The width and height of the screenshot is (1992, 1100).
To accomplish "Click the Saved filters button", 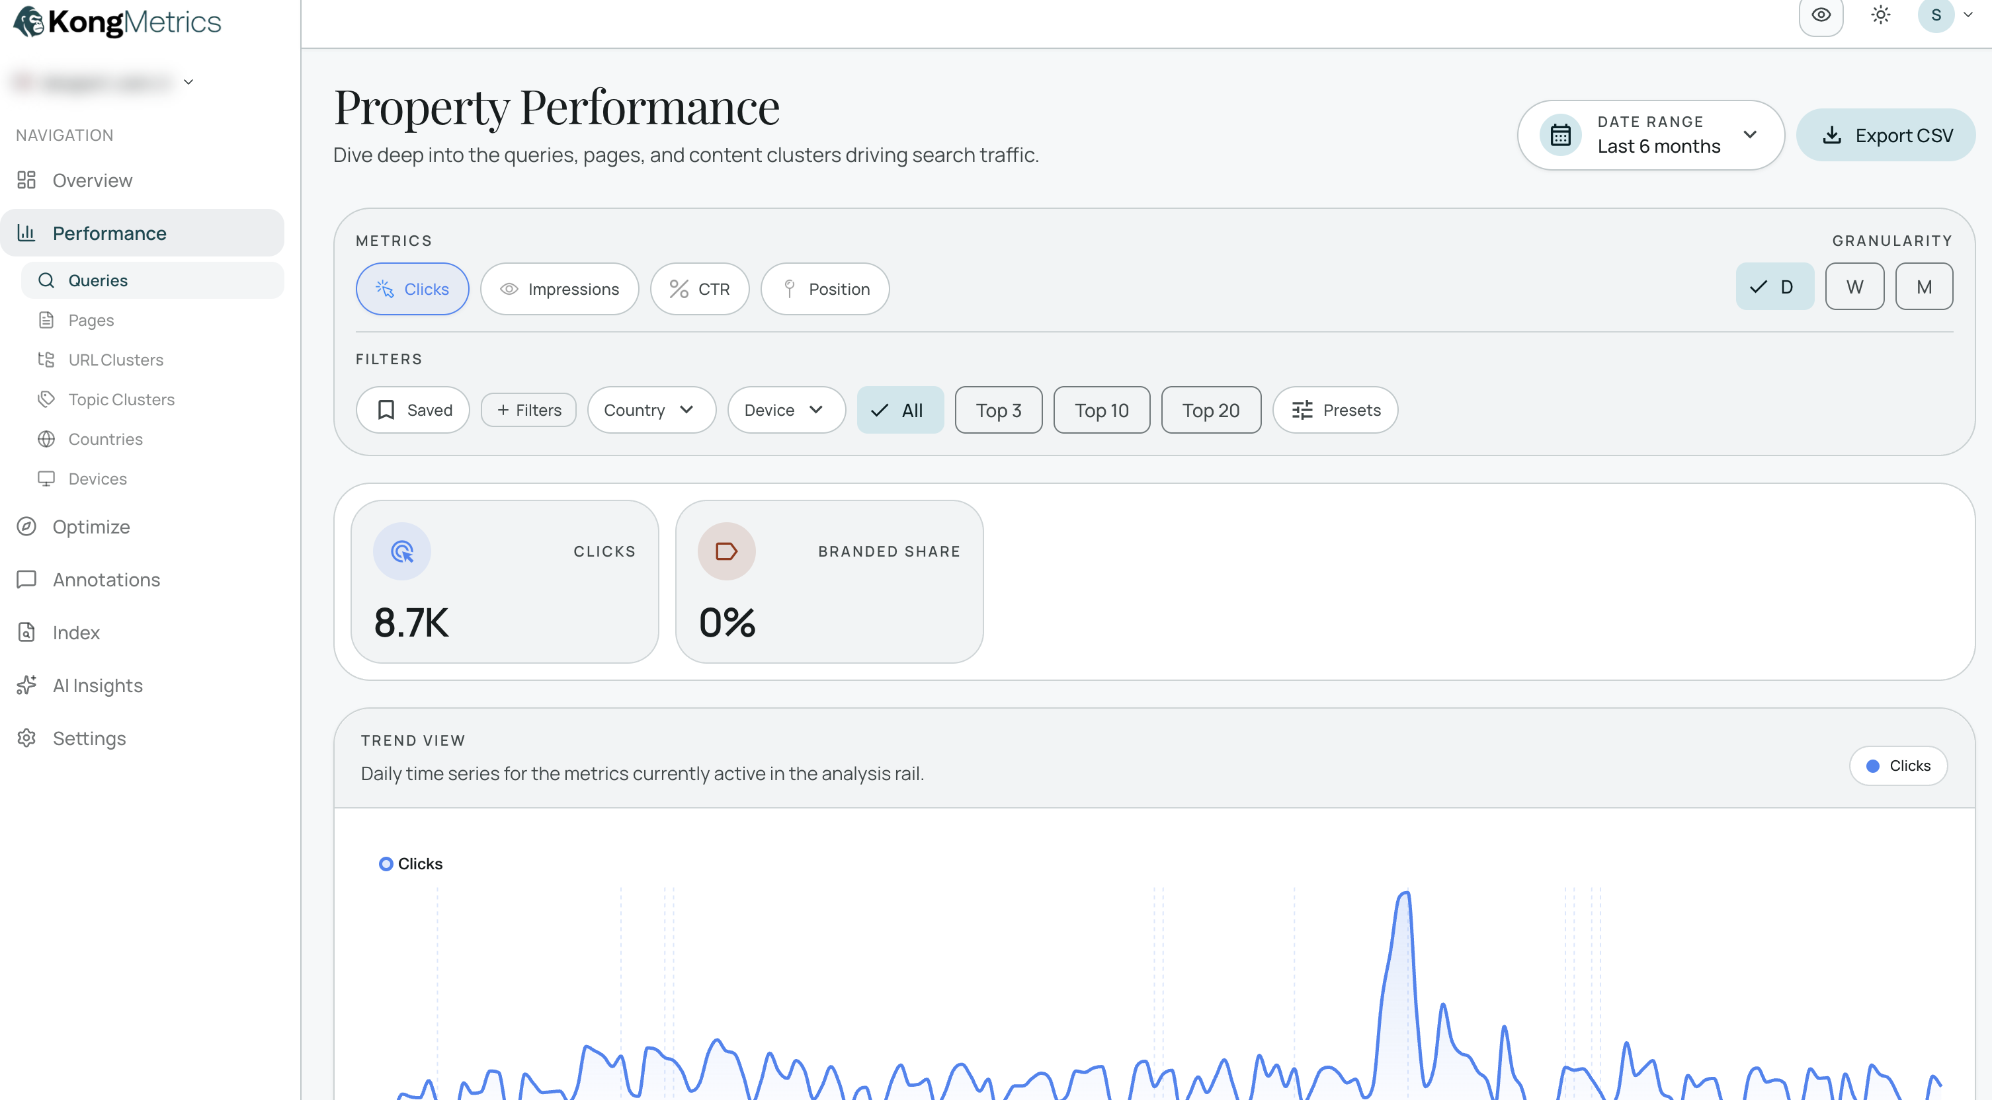I will pyautogui.click(x=412, y=410).
